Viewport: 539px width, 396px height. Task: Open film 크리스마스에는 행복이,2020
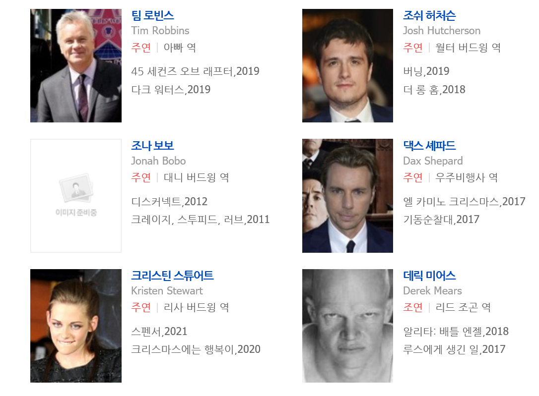tap(196, 349)
